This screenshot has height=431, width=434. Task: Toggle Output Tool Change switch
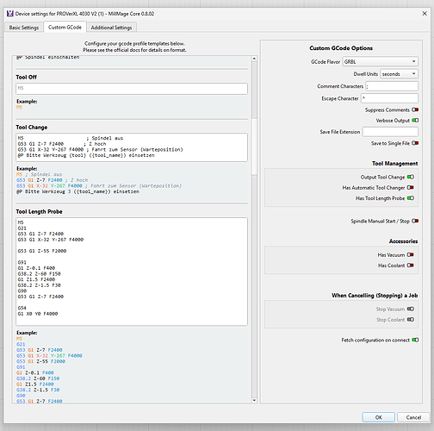click(x=411, y=177)
